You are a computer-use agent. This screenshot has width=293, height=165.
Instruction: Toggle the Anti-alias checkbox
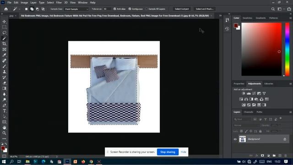click(115, 9)
